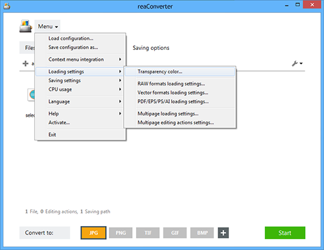324x250 pixels.
Task: Maximize the reaConverter window
Action: point(297,5)
